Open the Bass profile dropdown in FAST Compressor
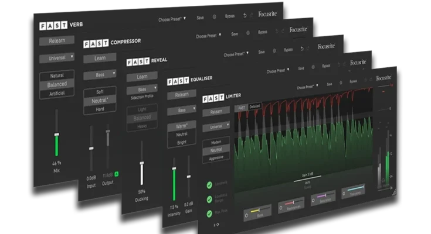The height and width of the screenshot is (234, 431). click(99, 75)
